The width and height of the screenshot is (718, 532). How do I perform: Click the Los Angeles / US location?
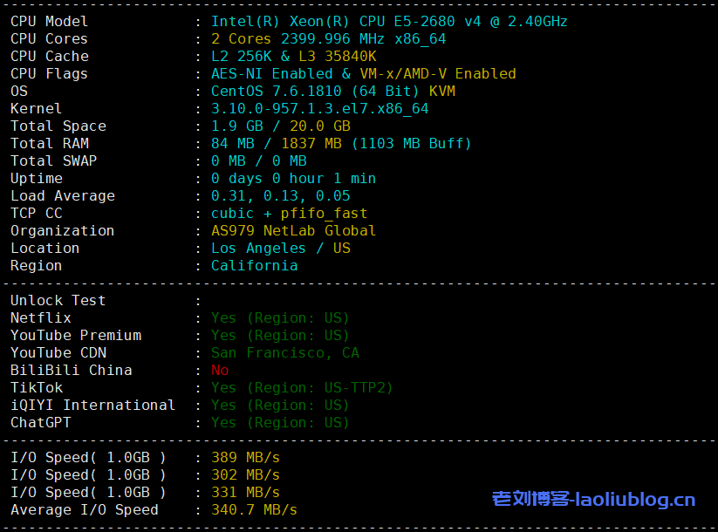pyautogui.click(x=280, y=248)
